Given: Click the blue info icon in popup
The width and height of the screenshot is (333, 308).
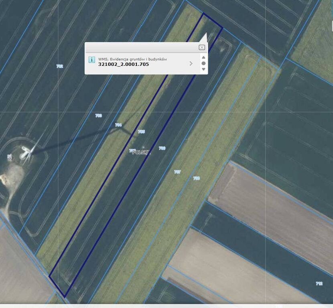Looking at the screenshot, I should coord(91,60).
